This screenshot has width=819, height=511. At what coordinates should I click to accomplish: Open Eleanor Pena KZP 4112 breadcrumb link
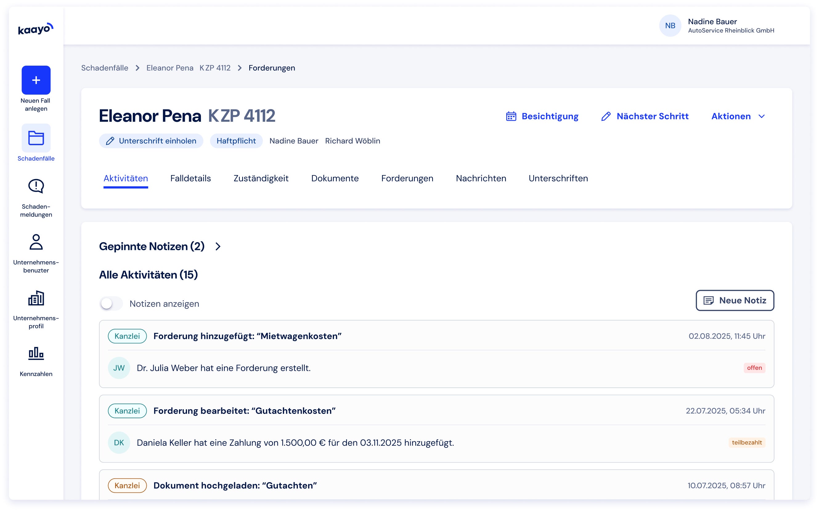(x=189, y=68)
